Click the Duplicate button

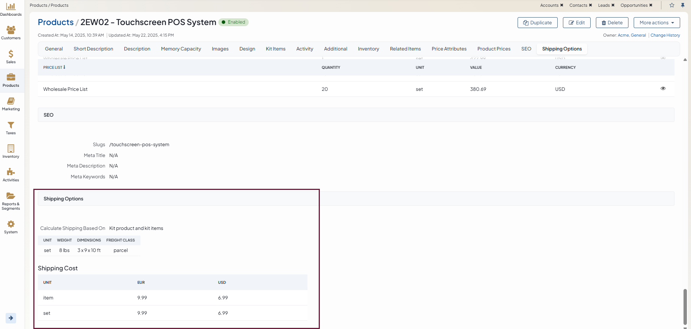click(x=537, y=23)
